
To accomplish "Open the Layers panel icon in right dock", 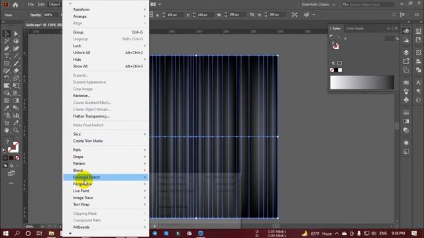I will tap(406, 52).
